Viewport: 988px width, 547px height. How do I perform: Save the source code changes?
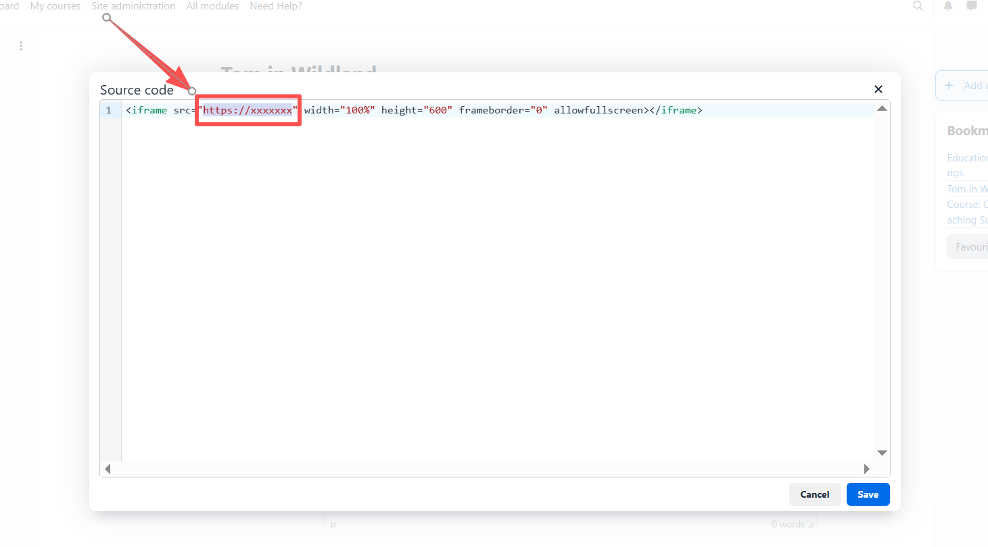pyautogui.click(x=868, y=494)
